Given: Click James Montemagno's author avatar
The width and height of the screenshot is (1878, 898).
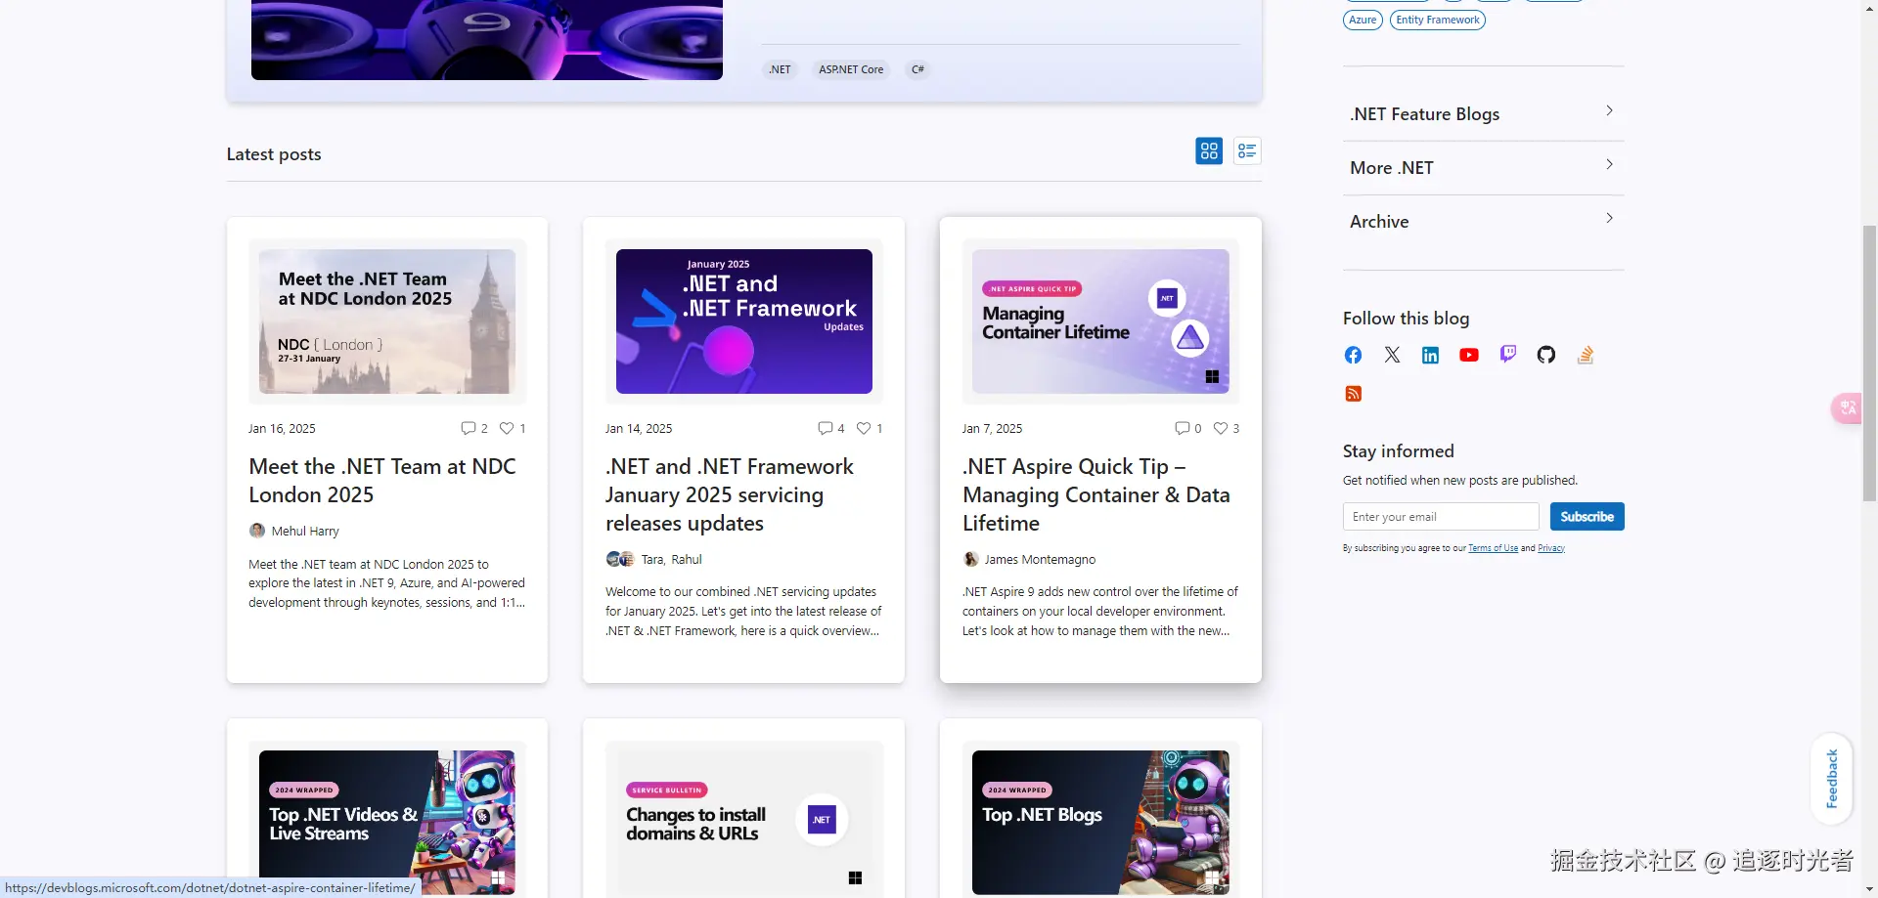Looking at the screenshot, I should (970, 559).
